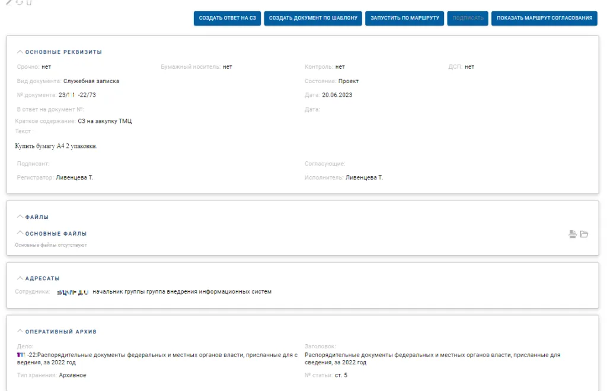Click the scan document icon in files

[x=573, y=234]
